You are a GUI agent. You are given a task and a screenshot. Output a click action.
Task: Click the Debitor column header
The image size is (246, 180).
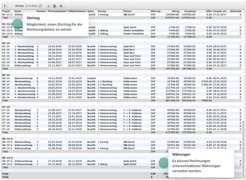[x=127, y=11]
